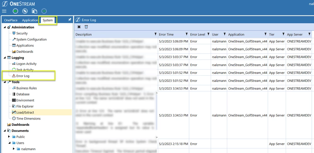Collapse the Logging section
The width and height of the screenshot is (314, 153).
point(5,58)
